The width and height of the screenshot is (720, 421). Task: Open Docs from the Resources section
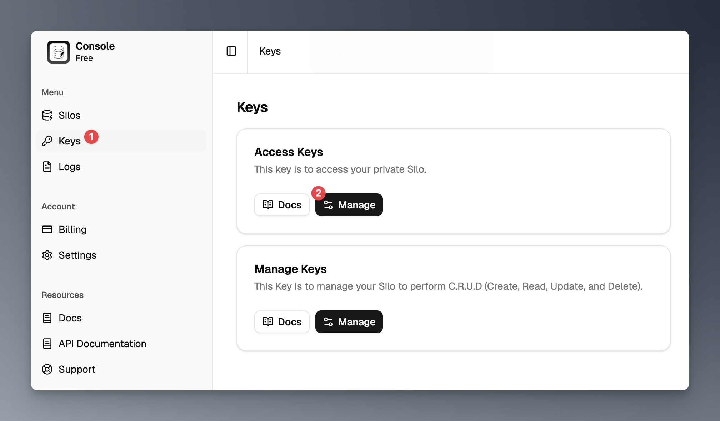coord(70,318)
